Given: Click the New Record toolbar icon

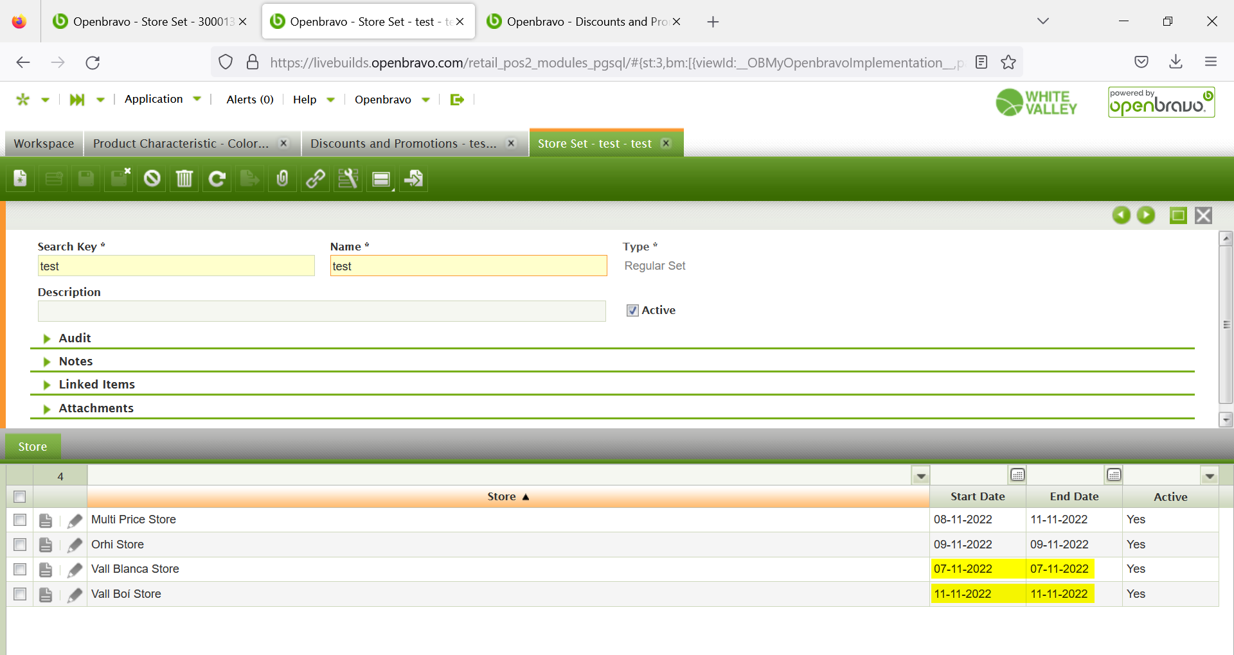Looking at the screenshot, I should (x=21, y=179).
